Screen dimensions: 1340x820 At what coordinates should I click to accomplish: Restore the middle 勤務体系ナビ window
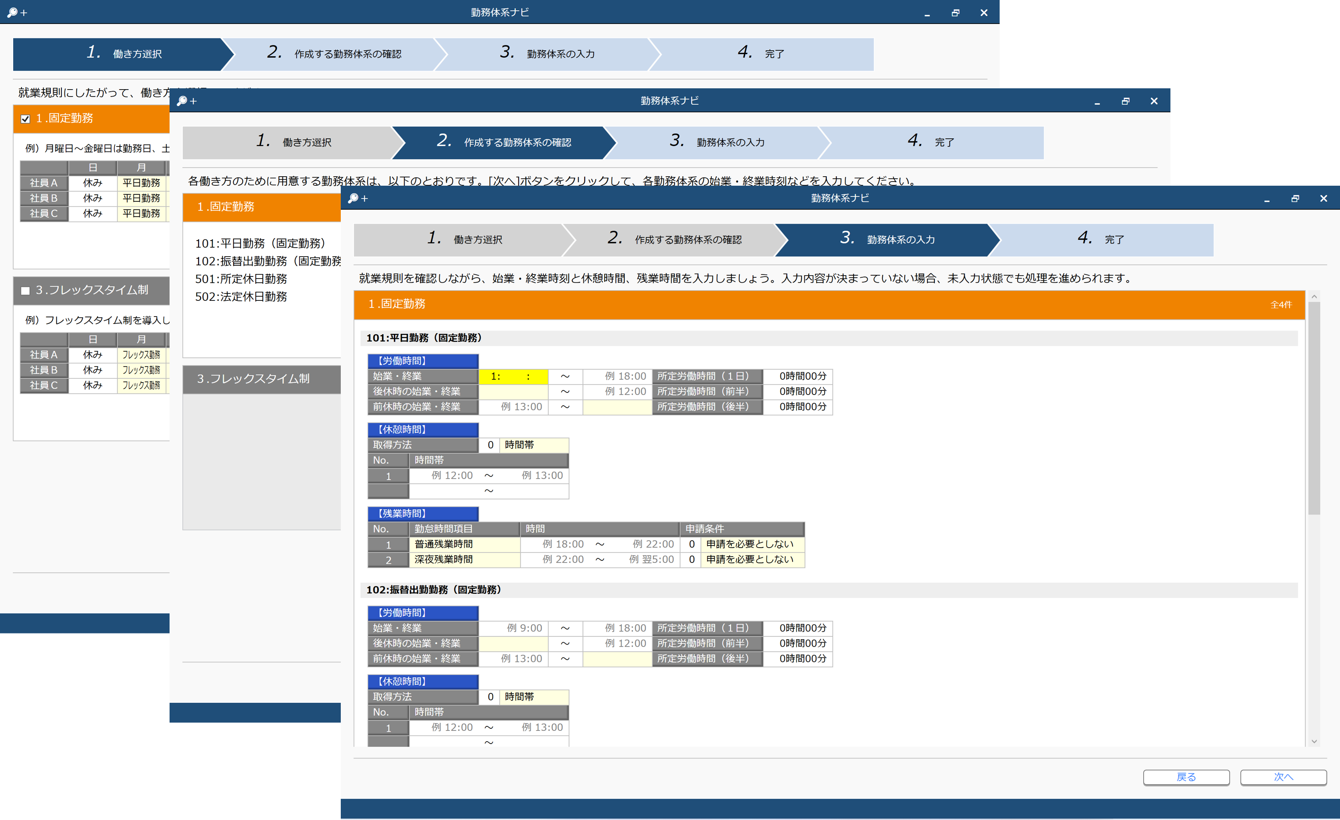[1125, 101]
